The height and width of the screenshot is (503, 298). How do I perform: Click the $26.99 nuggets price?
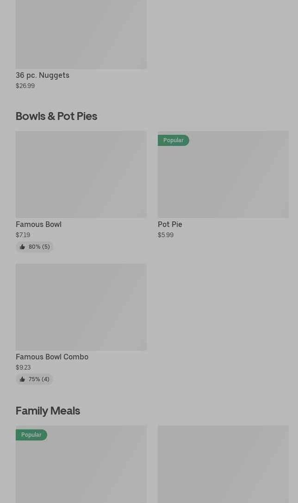click(25, 86)
